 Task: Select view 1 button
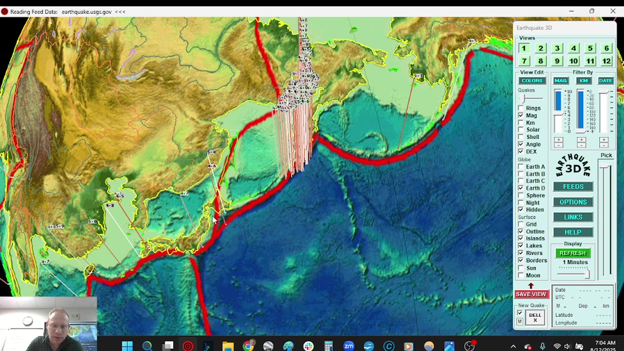coord(524,48)
